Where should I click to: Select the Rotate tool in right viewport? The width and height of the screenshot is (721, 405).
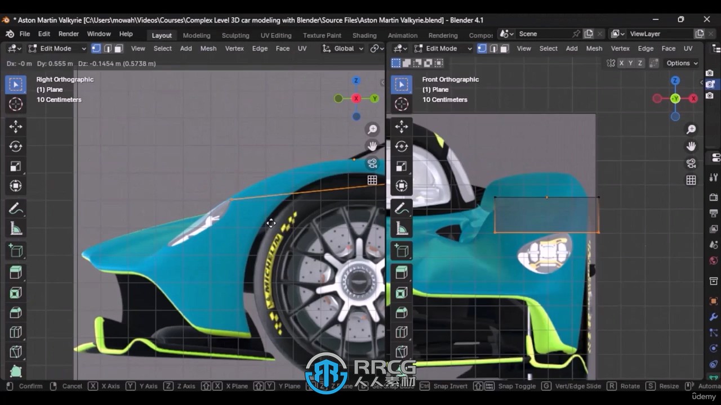pyautogui.click(x=402, y=146)
